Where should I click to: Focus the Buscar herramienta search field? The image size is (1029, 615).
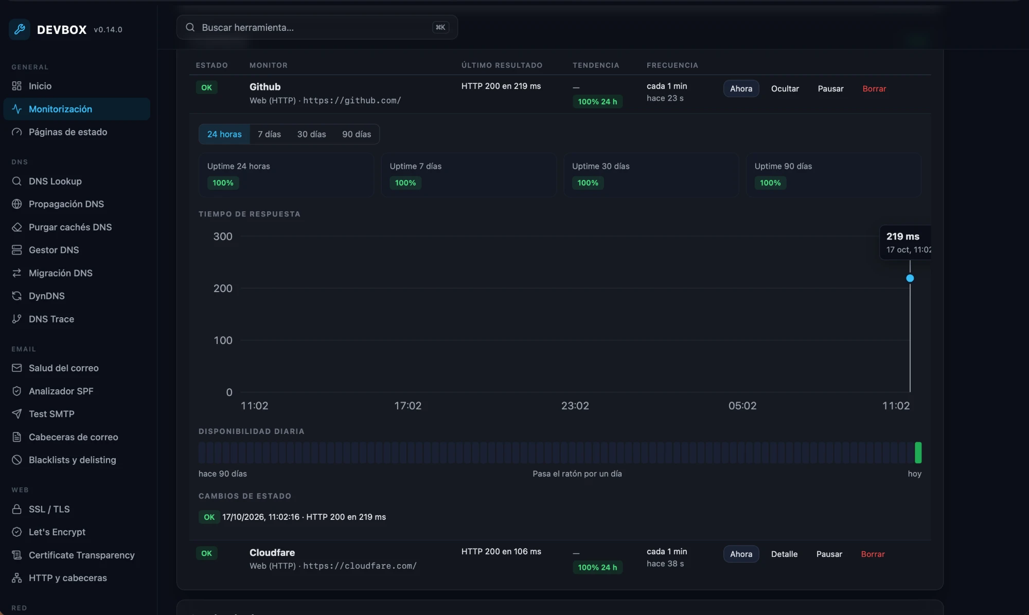click(x=317, y=27)
